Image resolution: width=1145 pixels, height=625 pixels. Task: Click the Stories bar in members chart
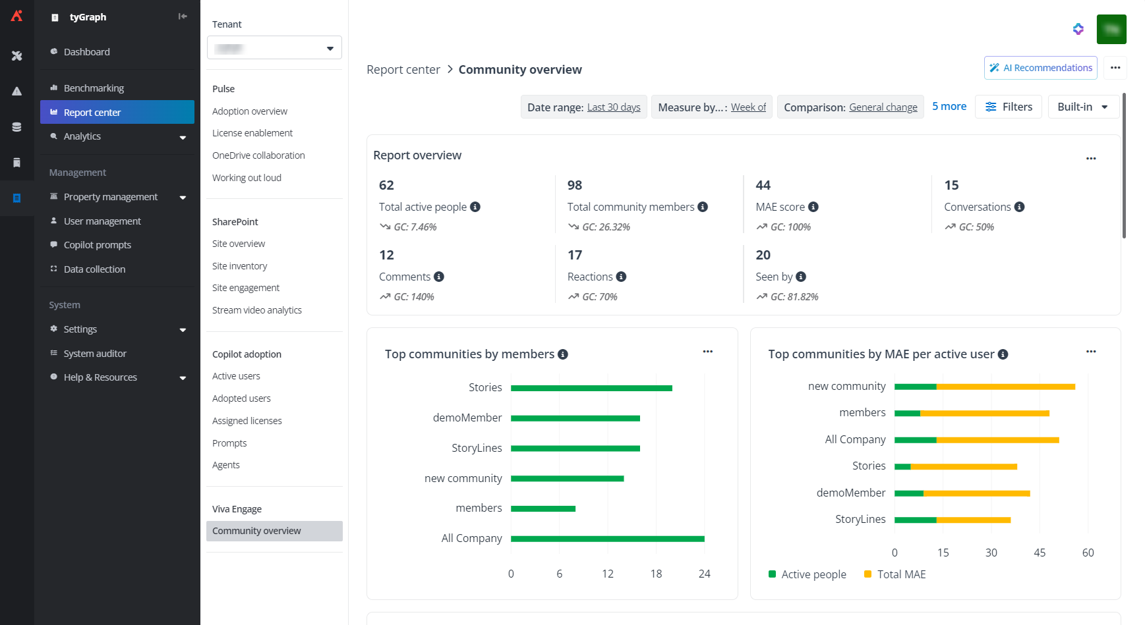pyautogui.click(x=591, y=388)
